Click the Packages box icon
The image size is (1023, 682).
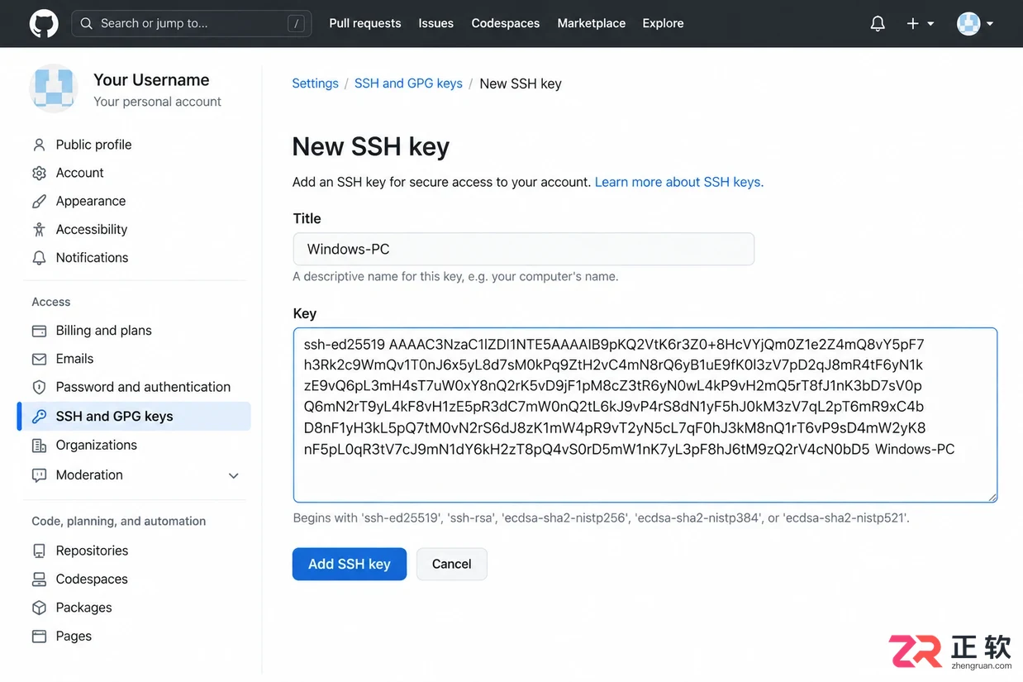point(39,608)
